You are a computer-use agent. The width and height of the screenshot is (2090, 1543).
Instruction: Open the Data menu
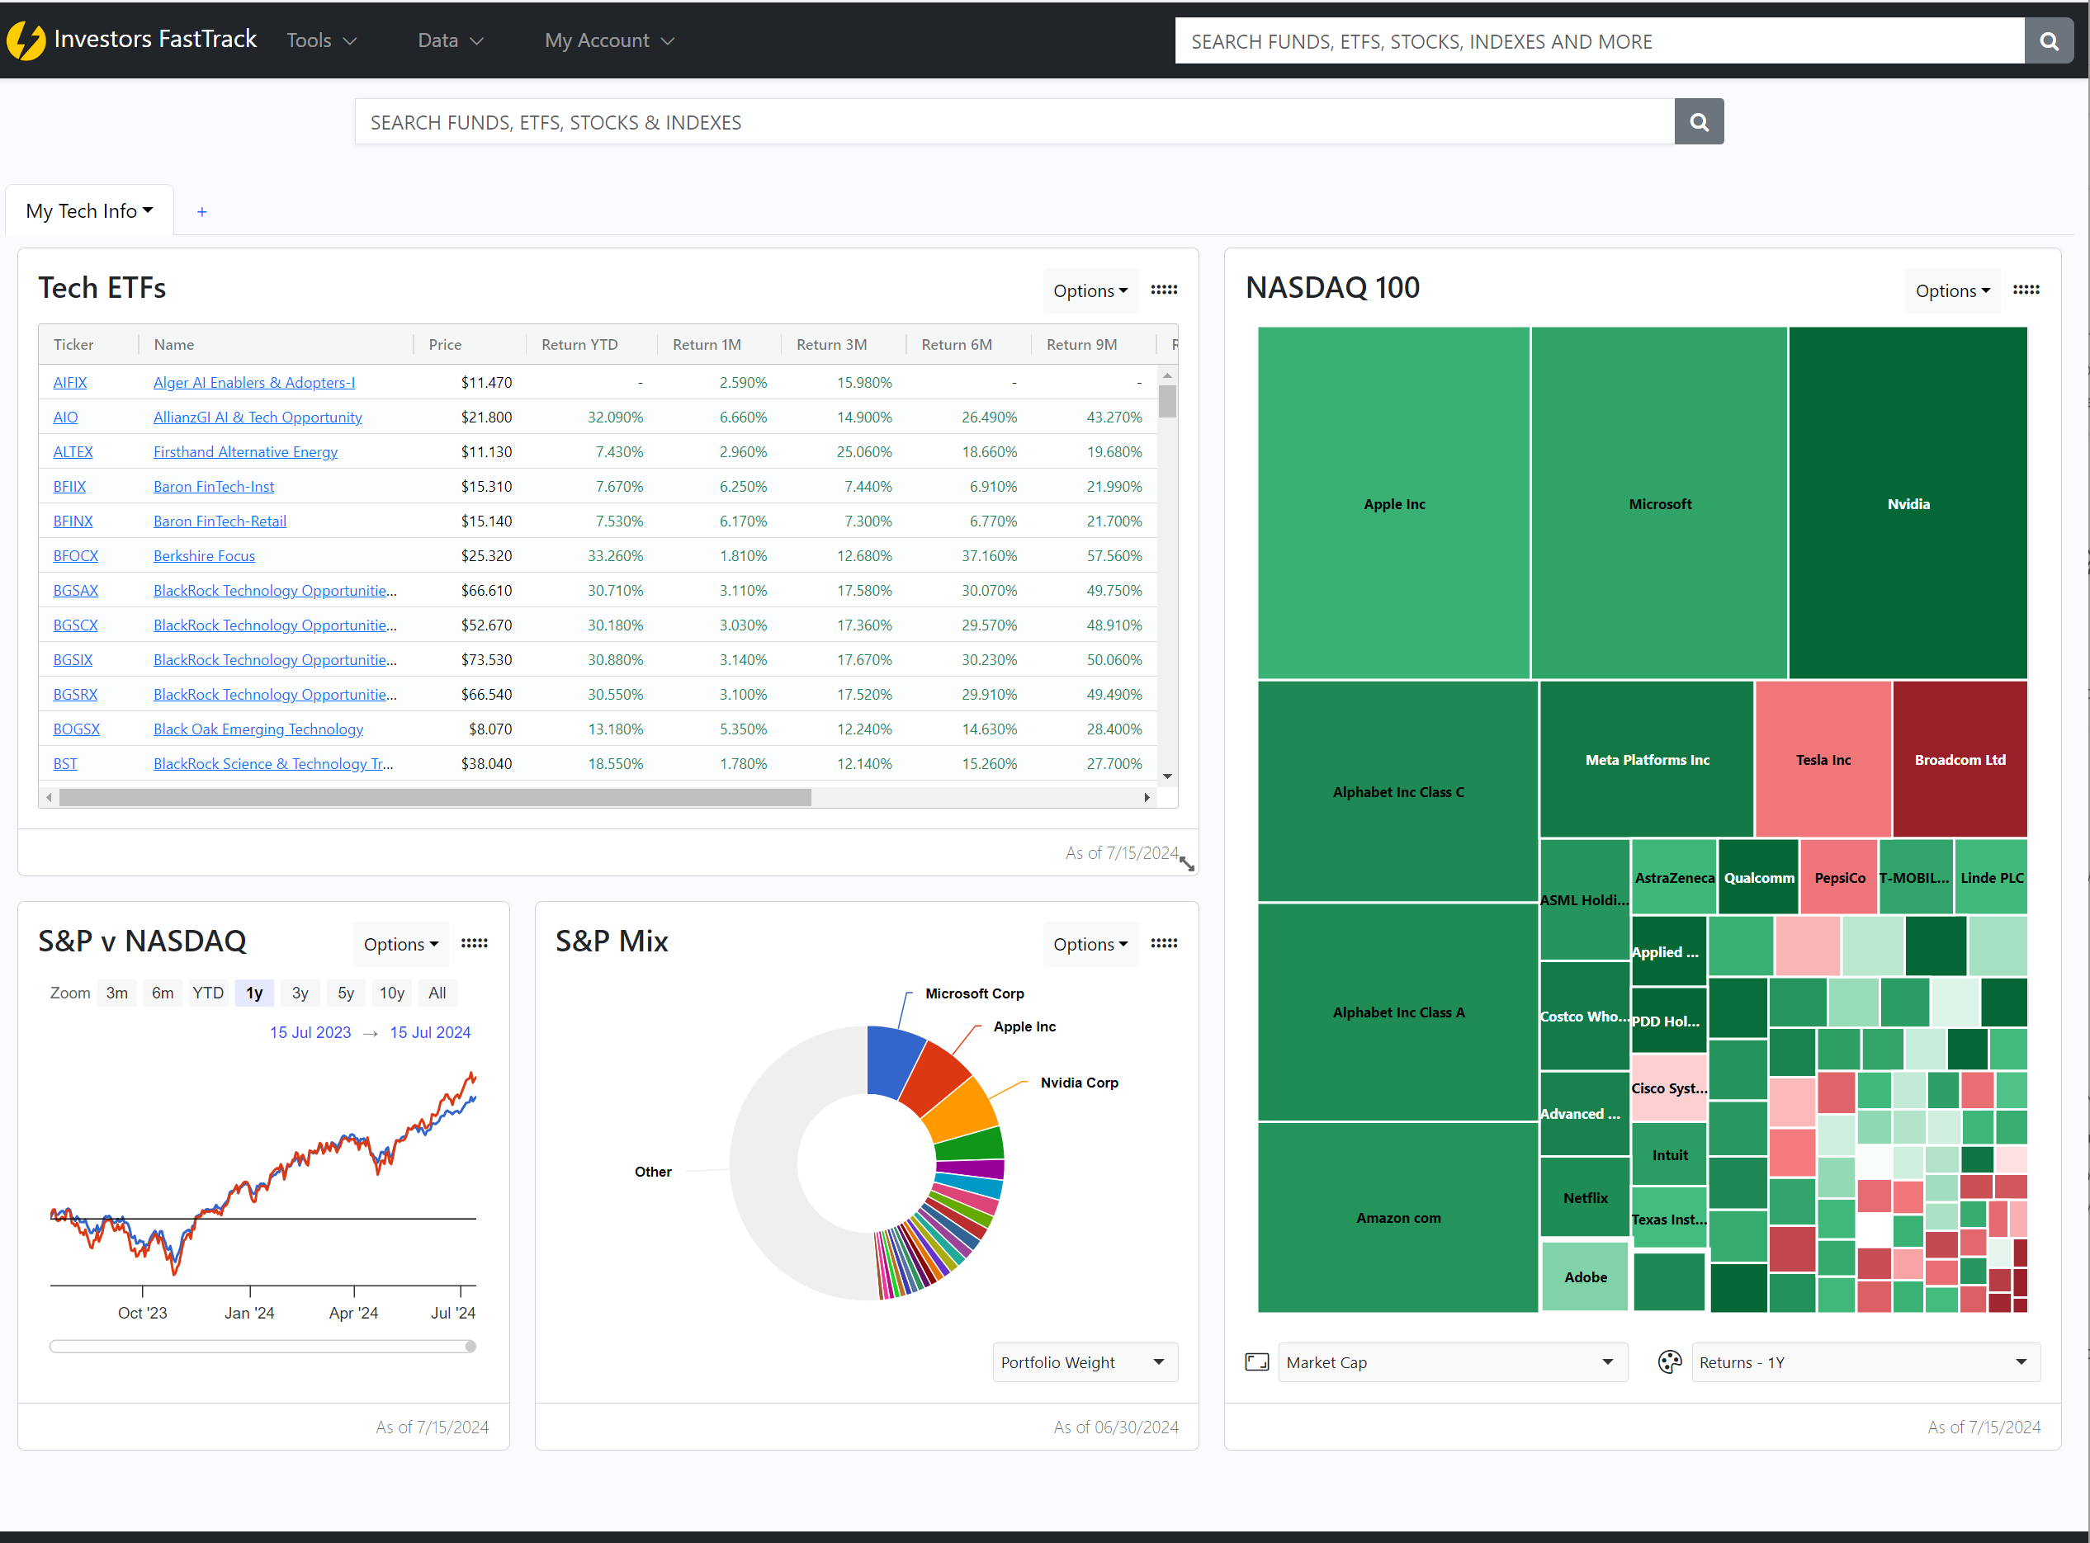[451, 40]
